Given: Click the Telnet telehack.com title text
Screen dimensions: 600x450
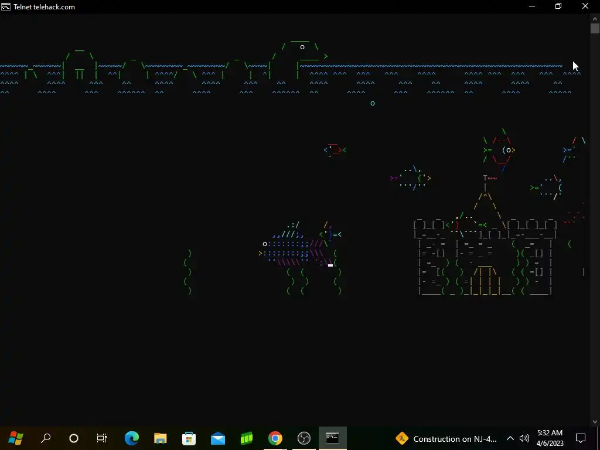Looking at the screenshot, I should click(45, 7).
